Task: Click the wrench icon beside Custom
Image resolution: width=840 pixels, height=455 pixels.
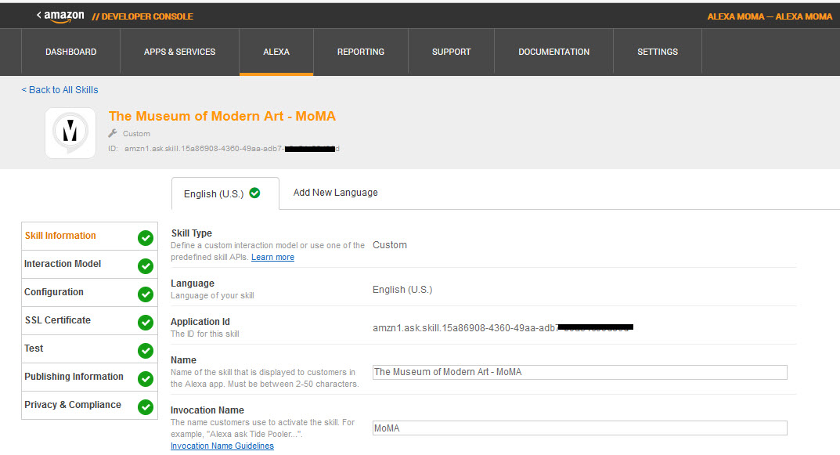Action: pos(113,133)
